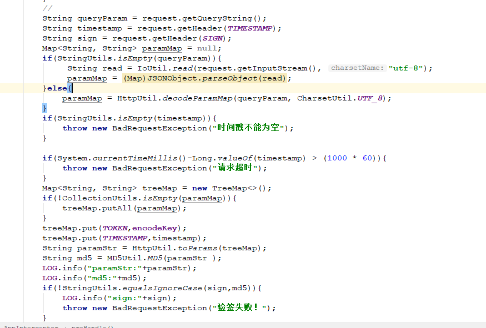Click TIMESTAMP constant inside request.getHeader
Viewport: 486px width, 328px height.
coord(250,28)
